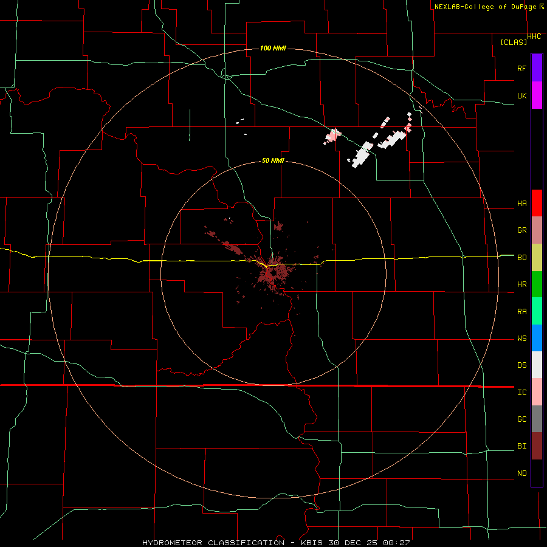The width and height of the screenshot is (547, 547).
Task: Click the RF legend label
Action: coord(521,68)
